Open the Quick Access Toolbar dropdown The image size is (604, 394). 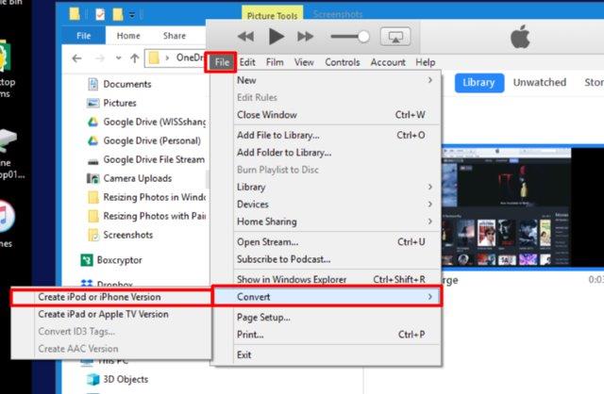pos(132,15)
